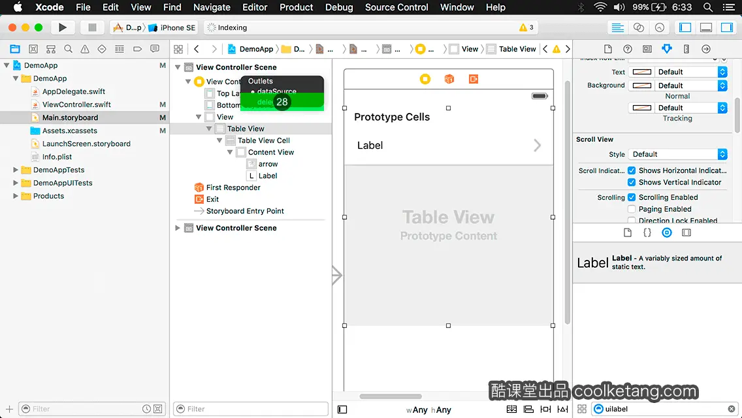742x418 pixels.
Task: Open Resolve Auto Layout Issues tool
Action: click(x=562, y=409)
